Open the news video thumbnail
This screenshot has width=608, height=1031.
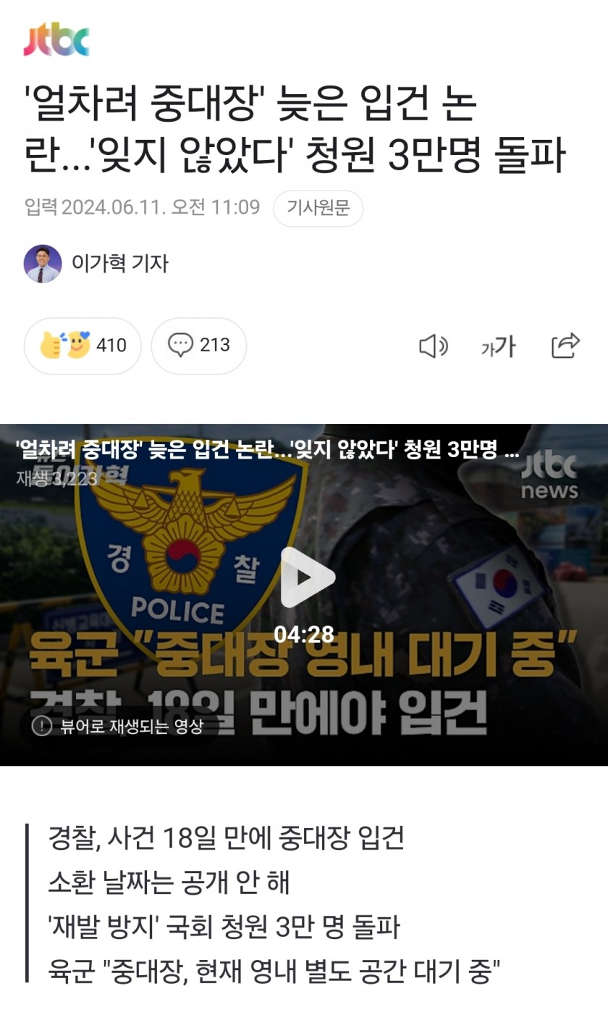(304, 594)
